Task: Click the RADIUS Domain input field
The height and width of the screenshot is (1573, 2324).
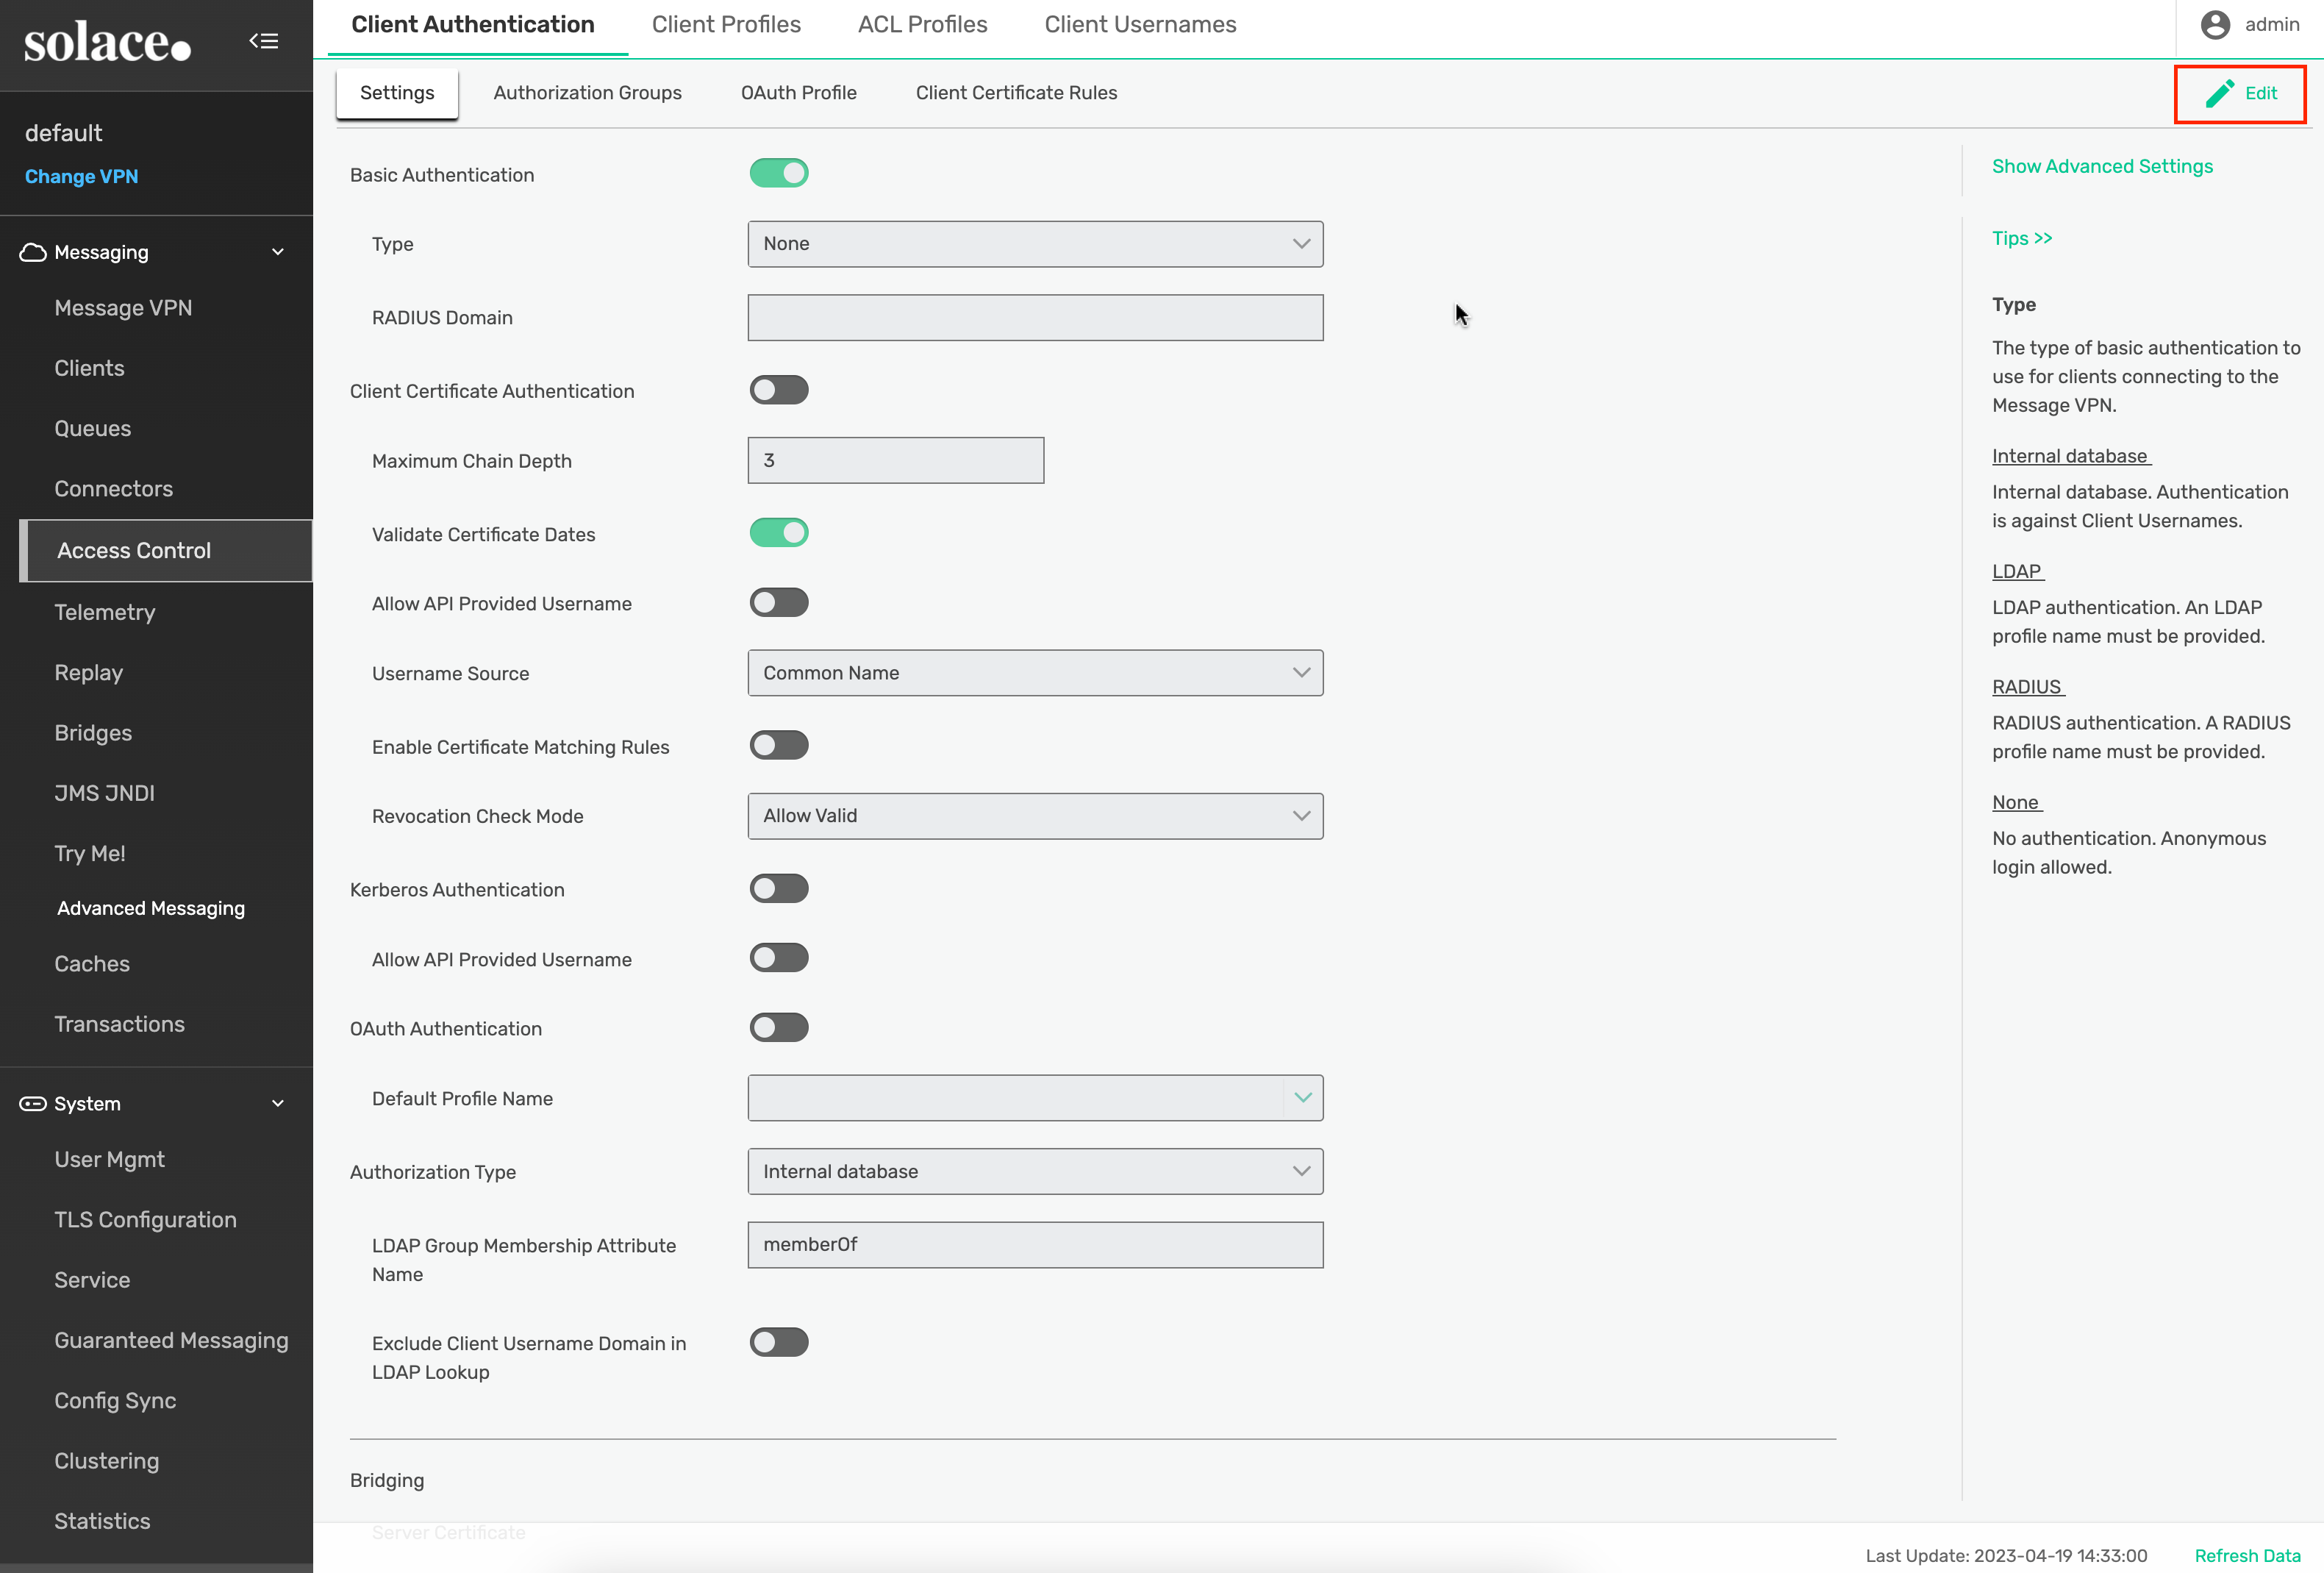Action: click(1034, 318)
